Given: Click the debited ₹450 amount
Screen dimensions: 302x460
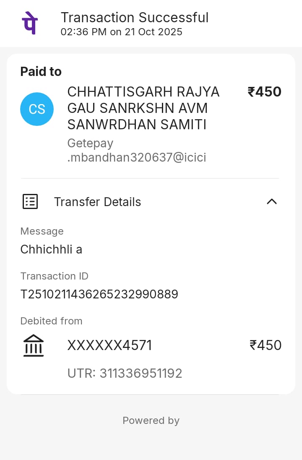Looking at the screenshot, I should click(265, 345).
